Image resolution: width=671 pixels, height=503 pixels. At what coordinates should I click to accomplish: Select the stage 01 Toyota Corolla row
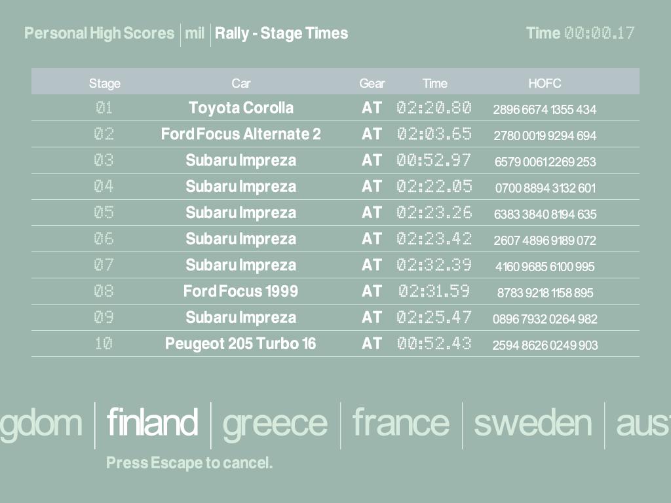[241, 108]
